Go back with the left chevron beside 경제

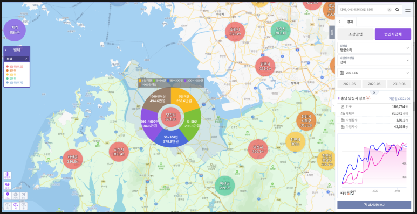pos(340,22)
